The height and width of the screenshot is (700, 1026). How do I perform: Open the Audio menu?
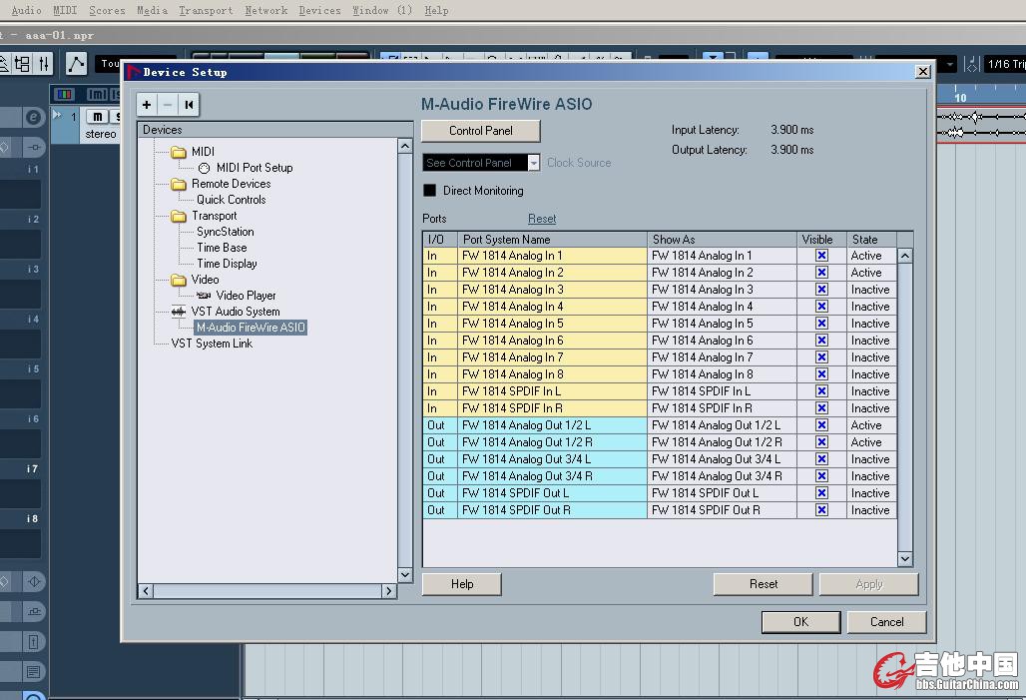point(26,10)
